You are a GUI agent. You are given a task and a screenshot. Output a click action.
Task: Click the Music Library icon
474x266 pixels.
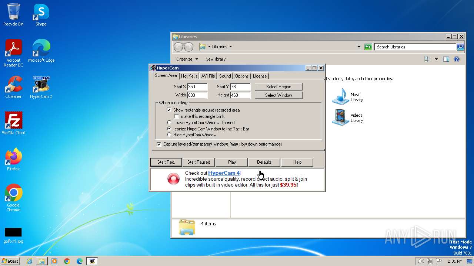(340, 97)
